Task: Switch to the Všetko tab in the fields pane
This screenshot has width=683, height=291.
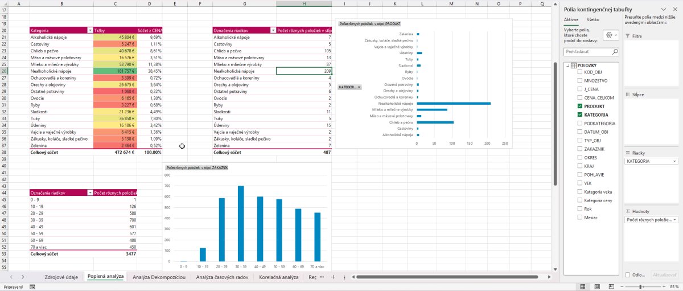Action: tap(593, 19)
